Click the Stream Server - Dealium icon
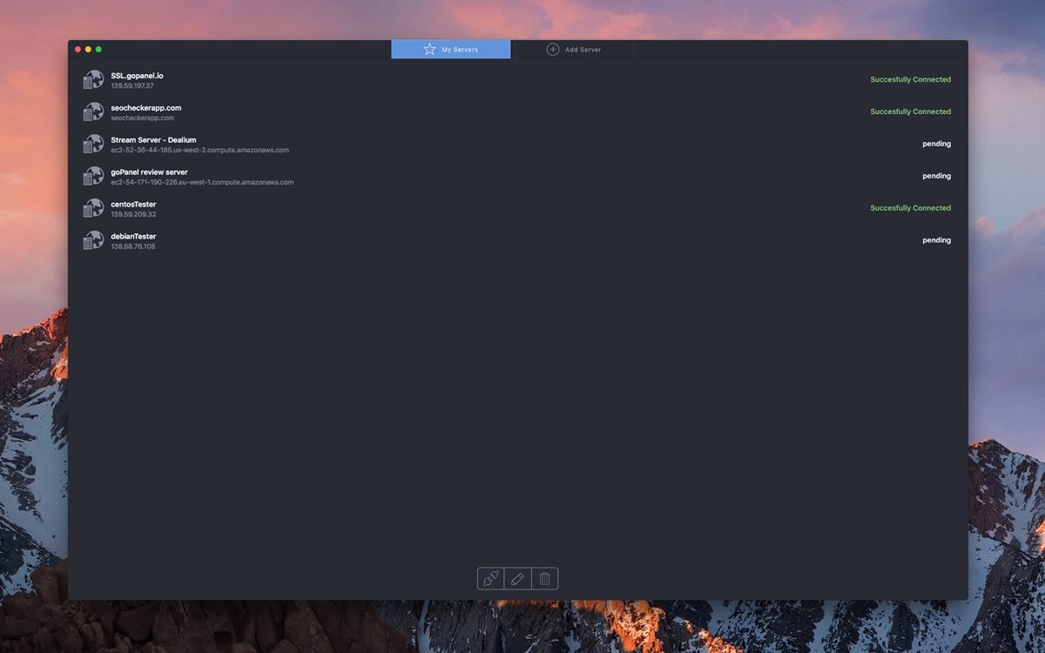 pos(93,145)
